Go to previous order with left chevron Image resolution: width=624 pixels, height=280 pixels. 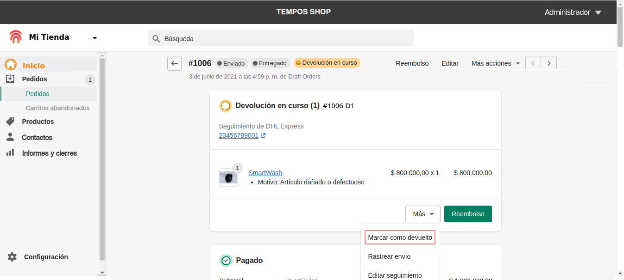click(533, 63)
